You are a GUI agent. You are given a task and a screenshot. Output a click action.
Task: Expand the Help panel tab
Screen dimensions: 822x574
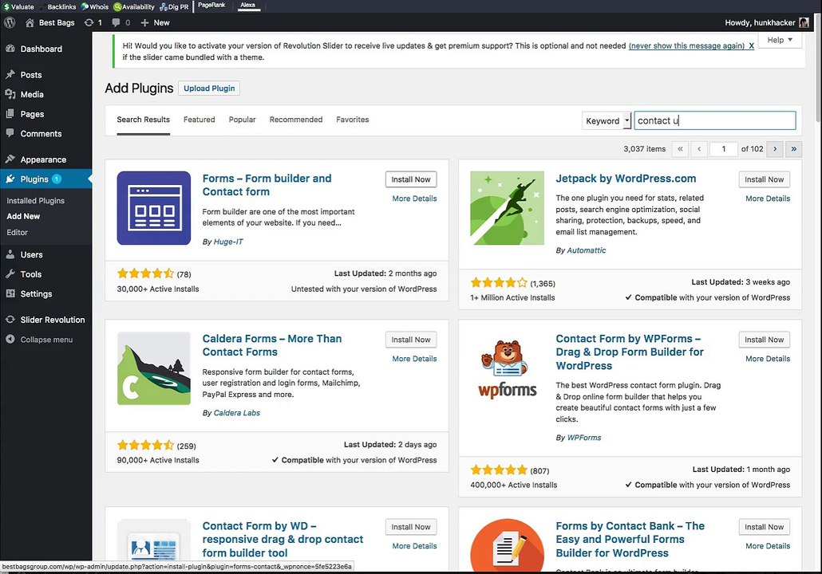click(x=780, y=40)
